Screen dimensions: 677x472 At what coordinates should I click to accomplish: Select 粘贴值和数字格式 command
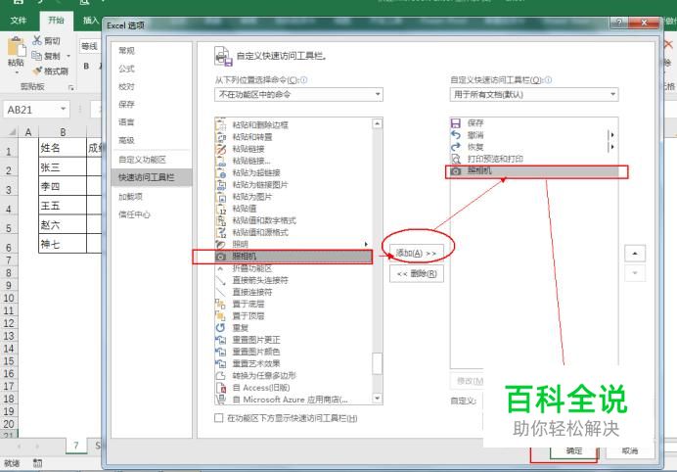coord(293,220)
